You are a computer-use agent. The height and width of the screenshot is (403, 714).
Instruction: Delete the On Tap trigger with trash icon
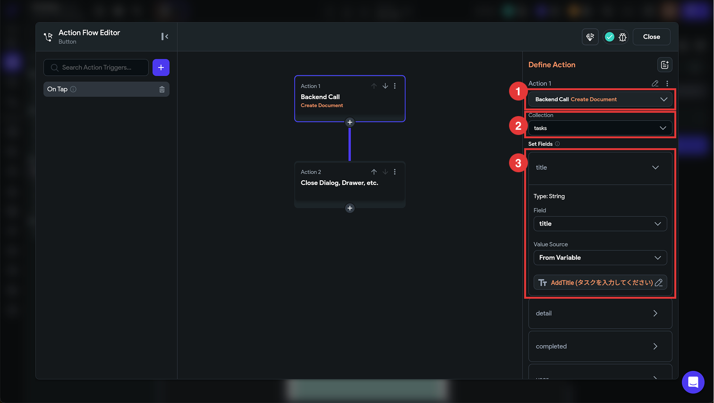(162, 89)
